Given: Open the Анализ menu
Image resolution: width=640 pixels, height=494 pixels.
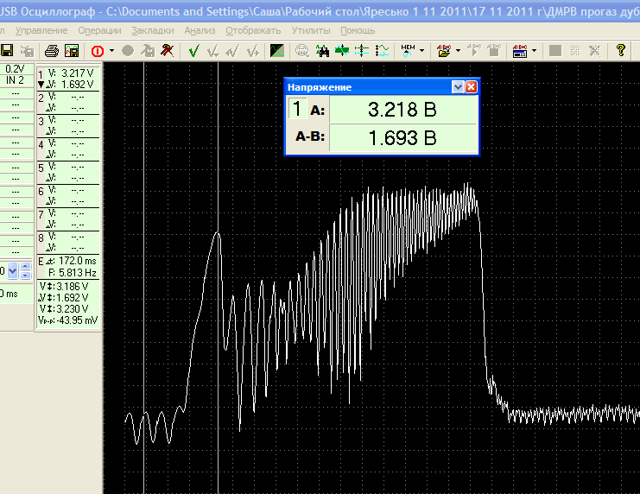Looking at the screenshot, I should (200, 30).
